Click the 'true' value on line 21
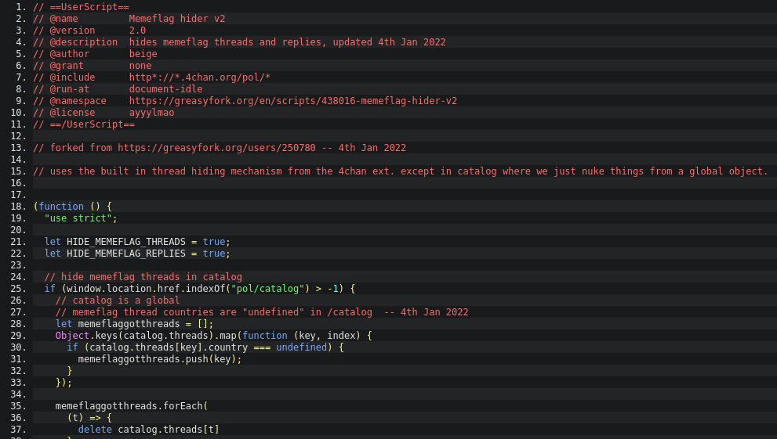Screen dimensions: 777x439 click(x=214, y=242)
